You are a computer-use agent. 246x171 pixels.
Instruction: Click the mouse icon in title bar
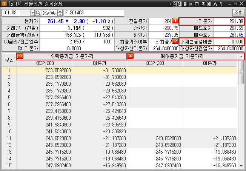coord(185,4)
